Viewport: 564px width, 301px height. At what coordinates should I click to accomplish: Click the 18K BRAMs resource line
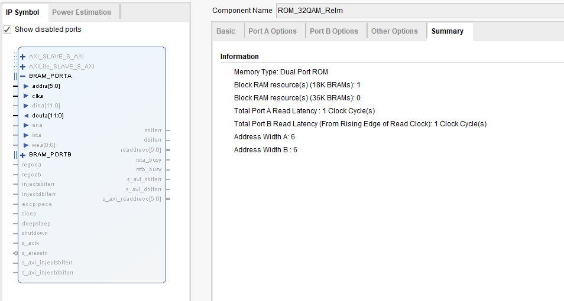(x=297, y=85)
